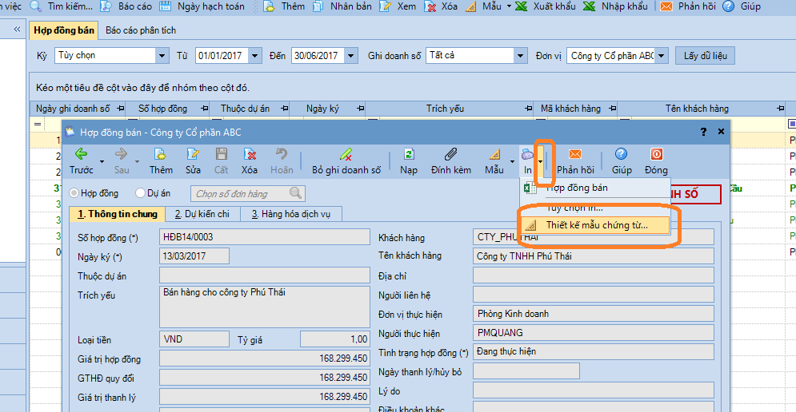Click the Ngày ký date field
Image resolution: width=796 pixels, height=412 pixels.
(x=194, y=256)
